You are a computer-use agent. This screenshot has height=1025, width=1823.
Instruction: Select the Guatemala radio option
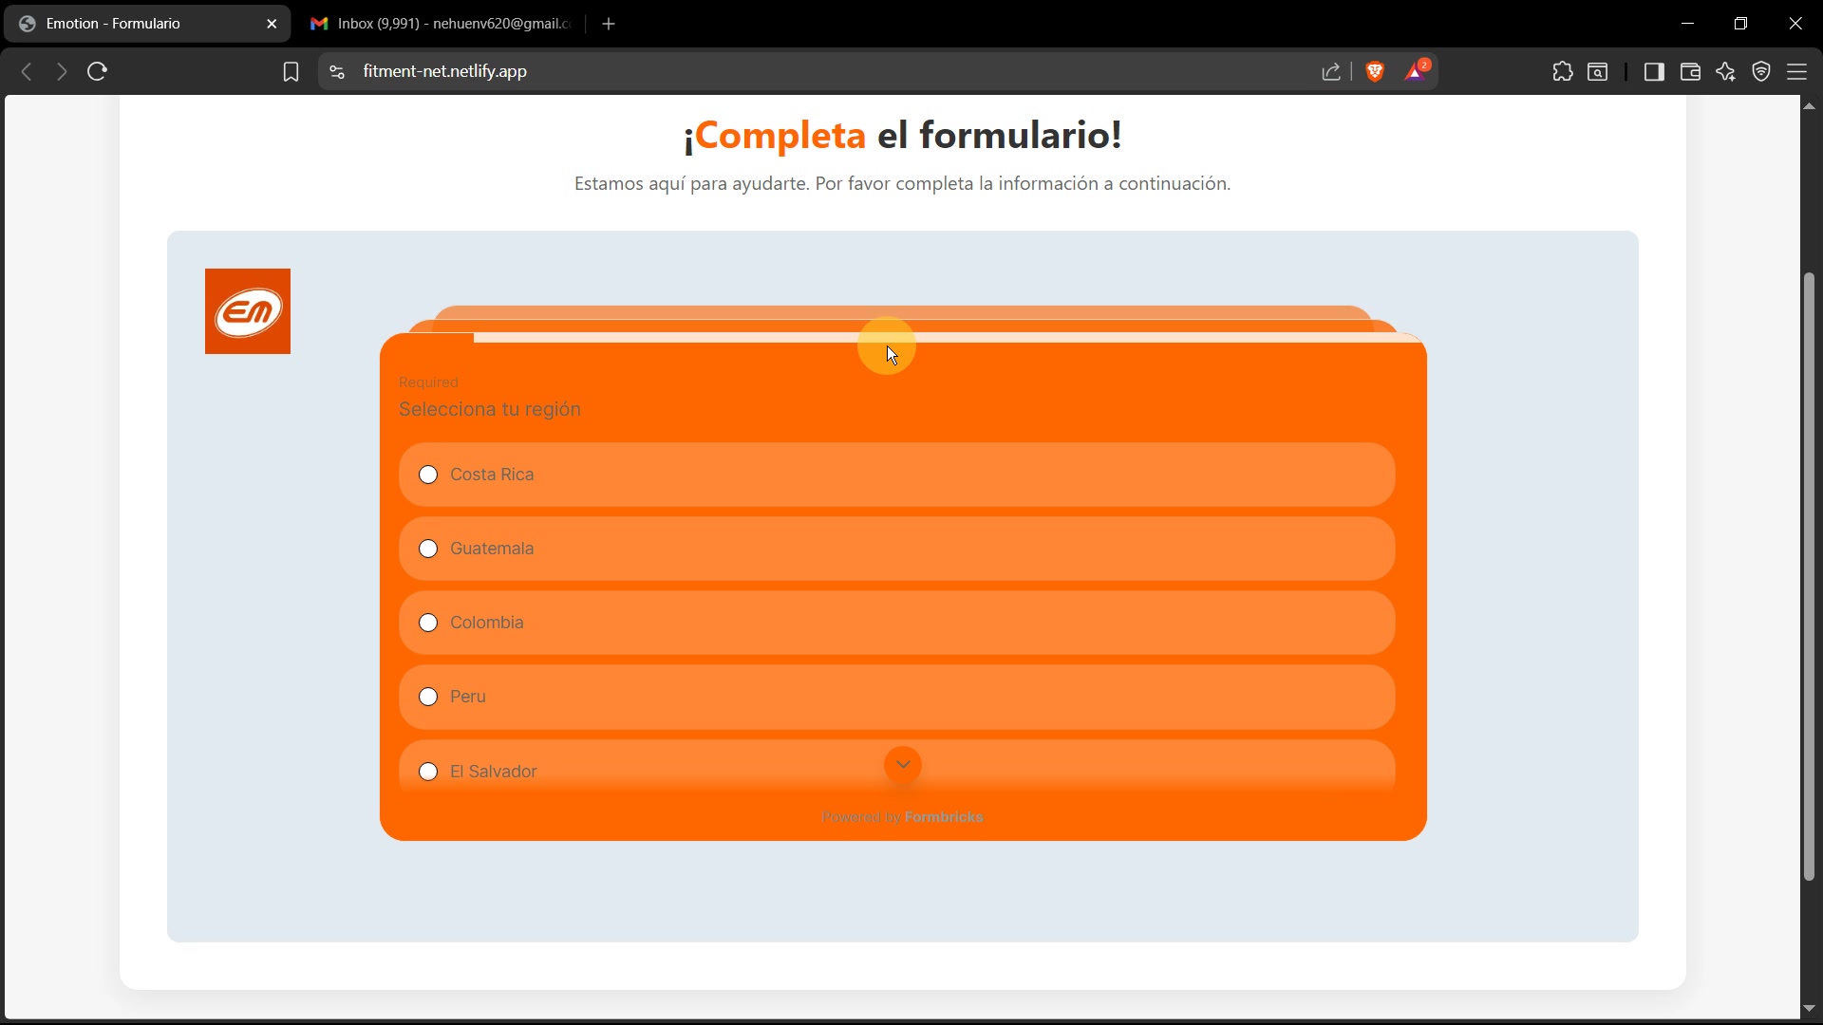[x=428, y=549]
